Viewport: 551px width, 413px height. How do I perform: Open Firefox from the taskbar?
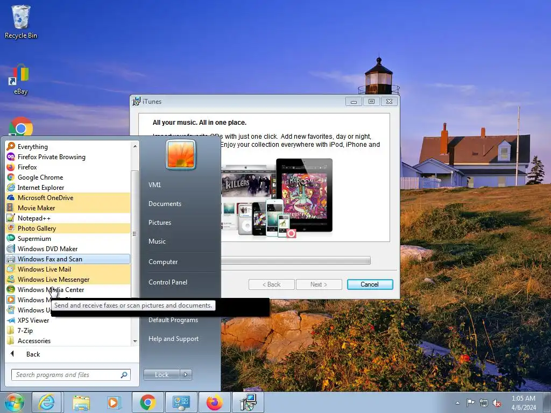215,402
